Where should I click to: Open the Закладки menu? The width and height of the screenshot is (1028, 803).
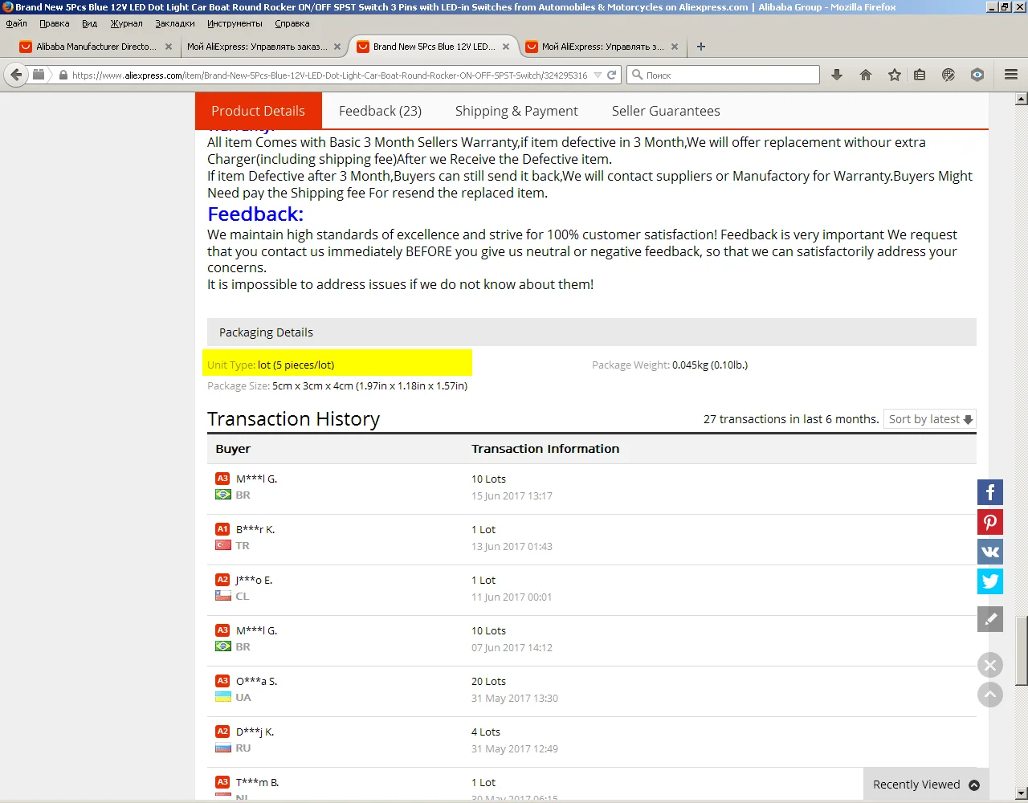(x=175, y=23)
